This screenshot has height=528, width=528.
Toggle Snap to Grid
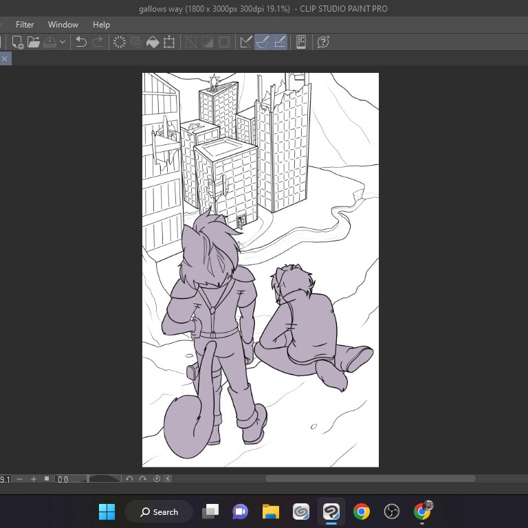click(x=280, y=42)
